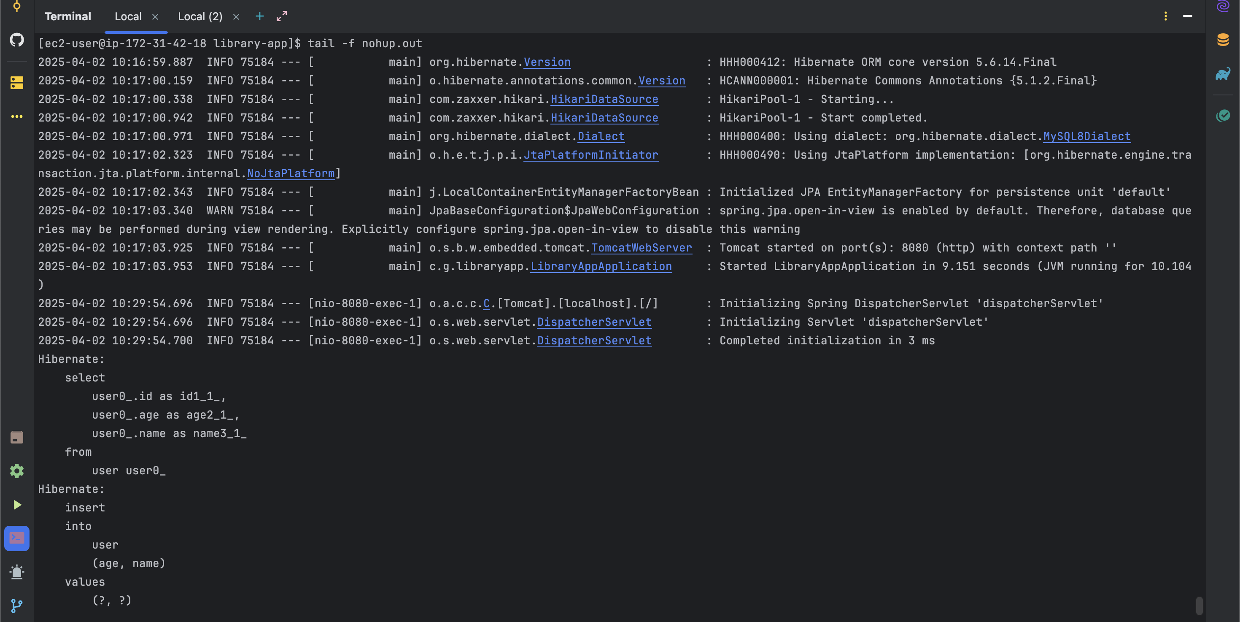The height and width of the screenshot is (622, 1240).
Task: Click the first 'Hibernate:' output line
Action: tap(71, 359)
